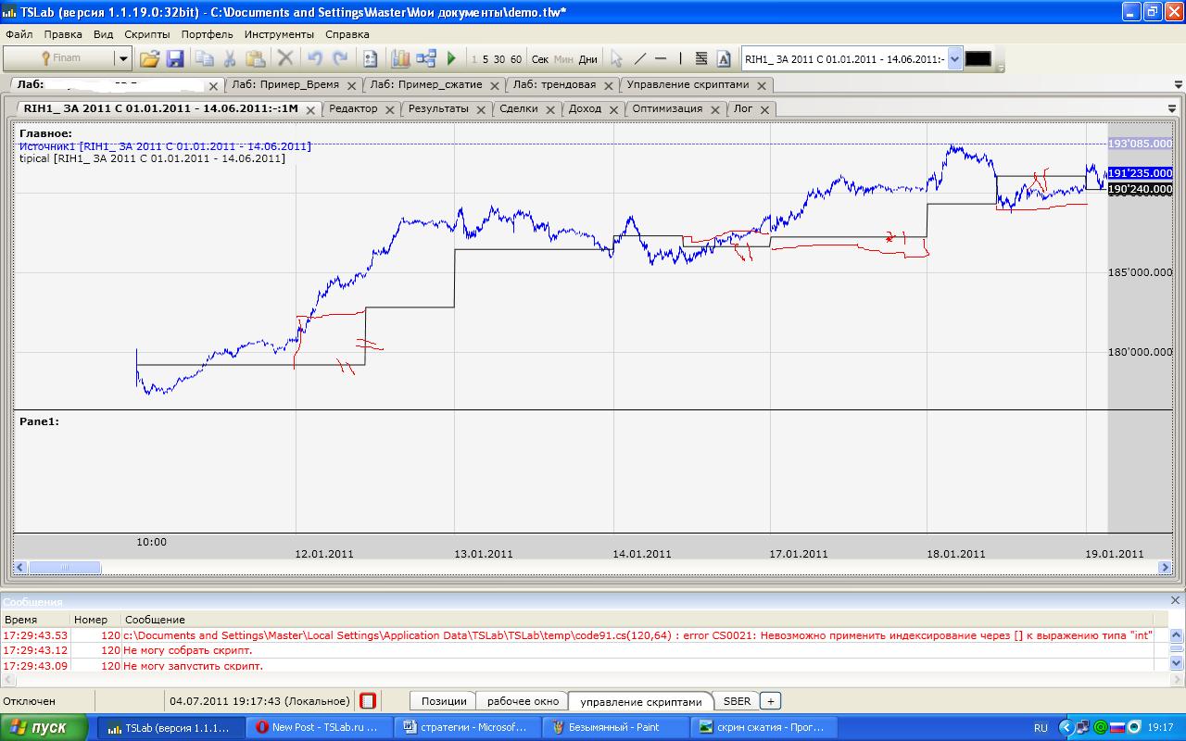Click the text label tool icon
This screenshot has width=1186, height=741.
pos(724,58)
